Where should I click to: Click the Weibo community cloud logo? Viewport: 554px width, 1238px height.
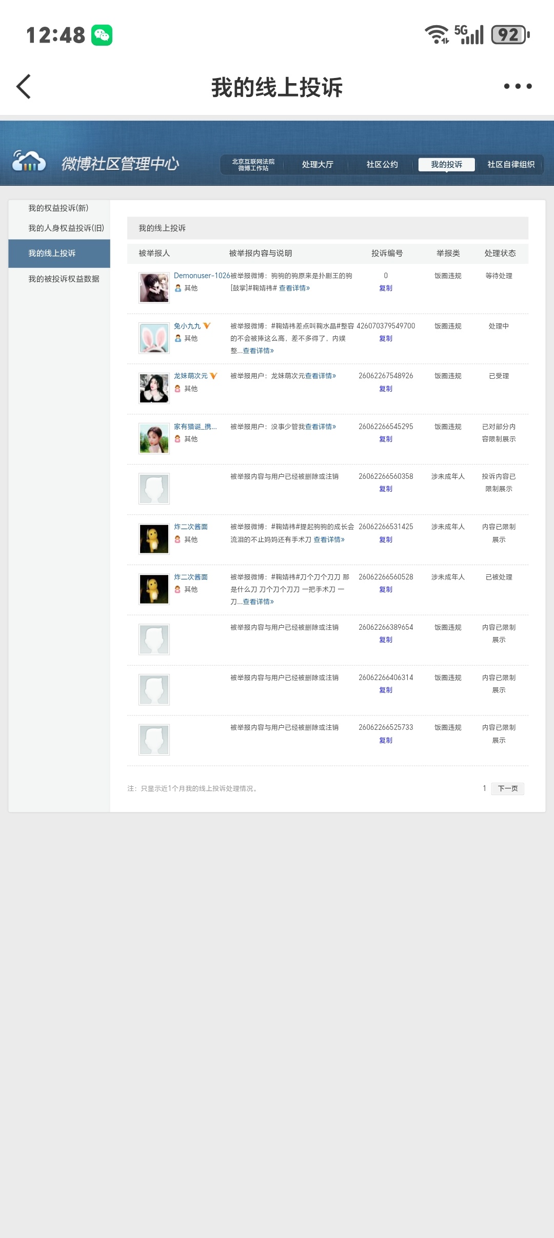[x=29, y=161]
